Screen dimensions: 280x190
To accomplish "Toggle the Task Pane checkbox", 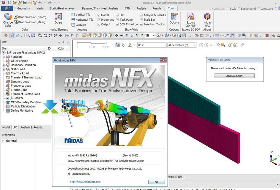I will click(x=117, y=20).
